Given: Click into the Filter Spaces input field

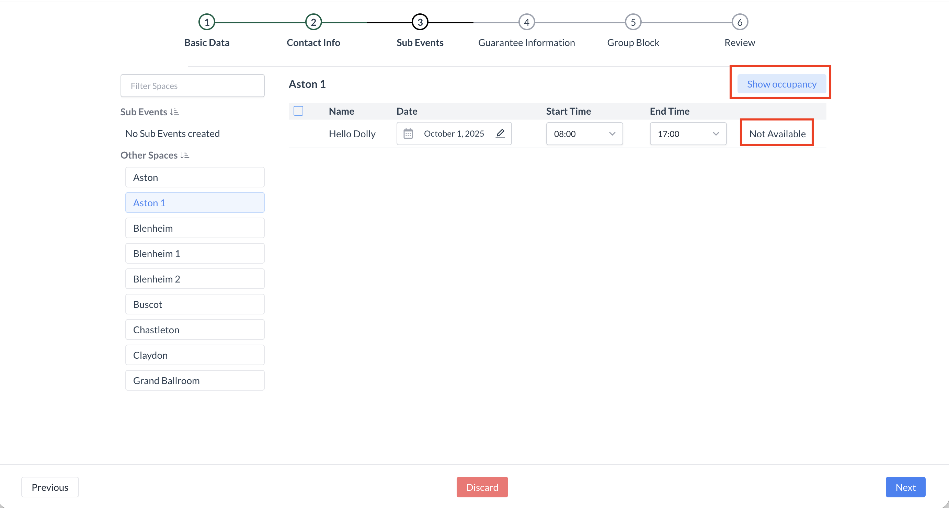Looking at the screenshot, I should (x=192, y=86).
